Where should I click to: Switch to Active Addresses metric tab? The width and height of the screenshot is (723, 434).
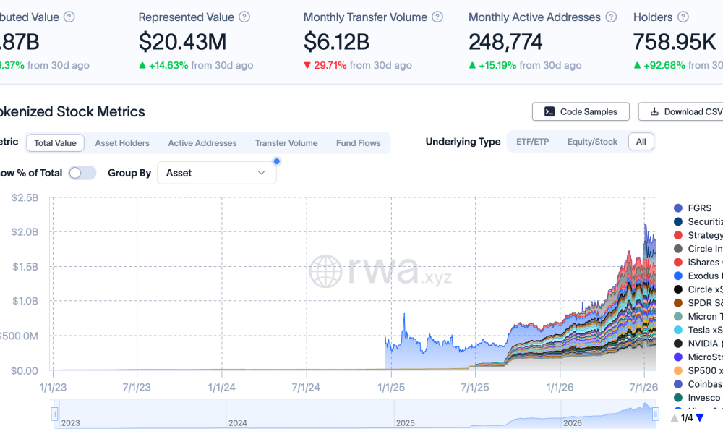click(202, 143)
